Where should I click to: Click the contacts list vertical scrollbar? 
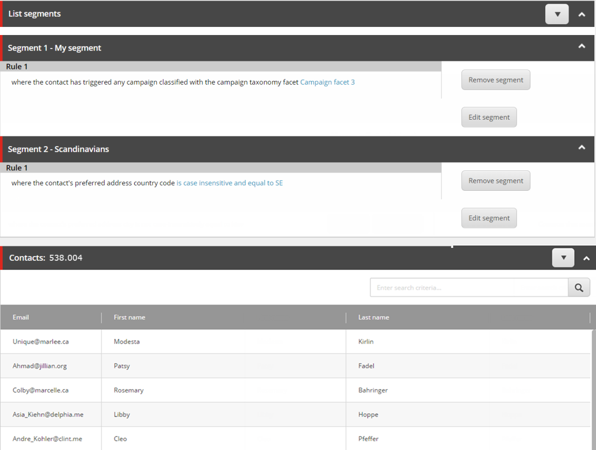click(593, 390)
